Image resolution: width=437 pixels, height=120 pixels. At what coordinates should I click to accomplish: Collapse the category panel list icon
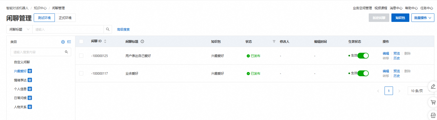[x=69, y=42]
